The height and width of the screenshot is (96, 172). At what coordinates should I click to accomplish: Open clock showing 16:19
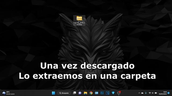(163, 93)
